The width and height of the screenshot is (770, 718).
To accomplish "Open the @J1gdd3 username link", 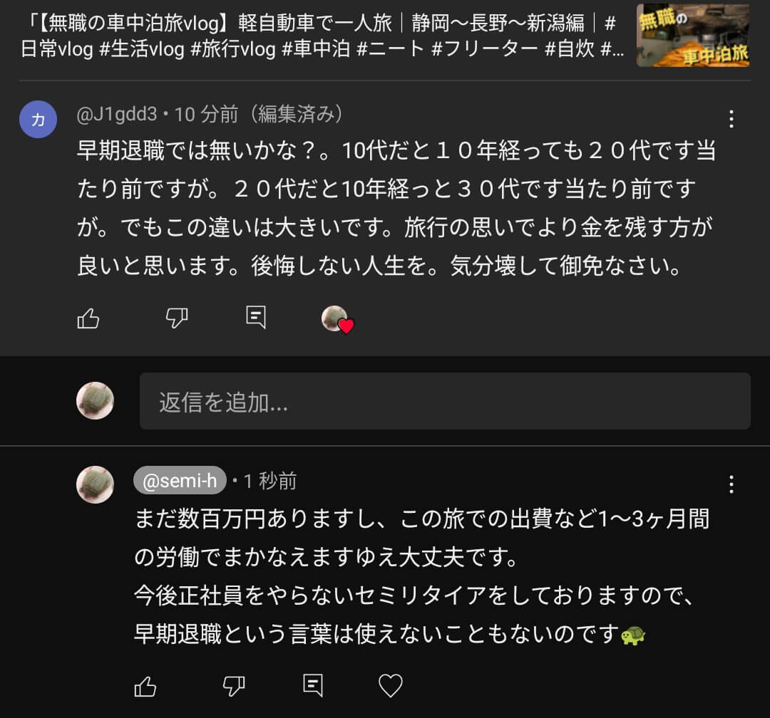I will pos(117,115).
